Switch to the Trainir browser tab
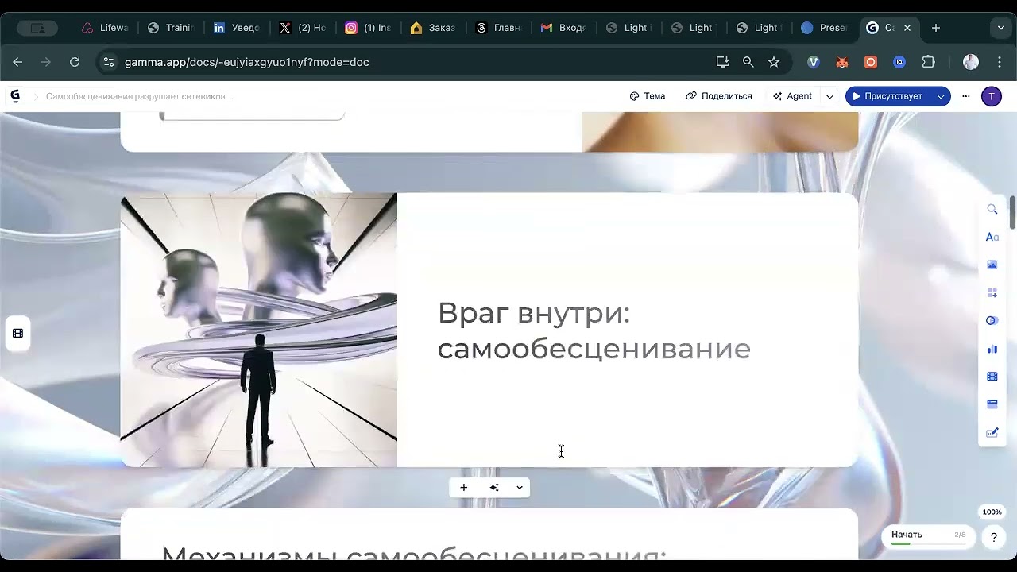The image size is (1017, 572). [x=170, y=28]
